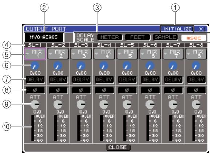Open the MIX 5 channel select dropdown

tap(127, 54)
